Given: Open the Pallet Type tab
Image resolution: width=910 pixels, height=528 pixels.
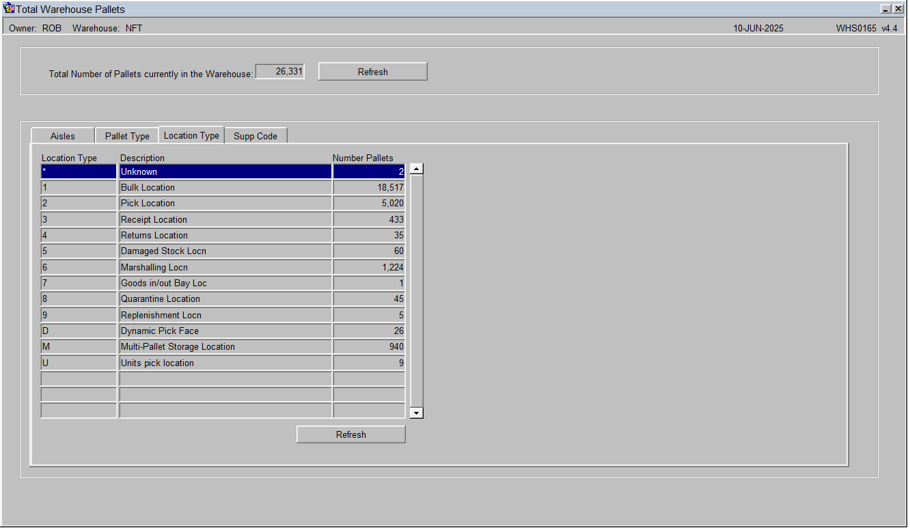Looking at the screenshot, I should [127, 136].
